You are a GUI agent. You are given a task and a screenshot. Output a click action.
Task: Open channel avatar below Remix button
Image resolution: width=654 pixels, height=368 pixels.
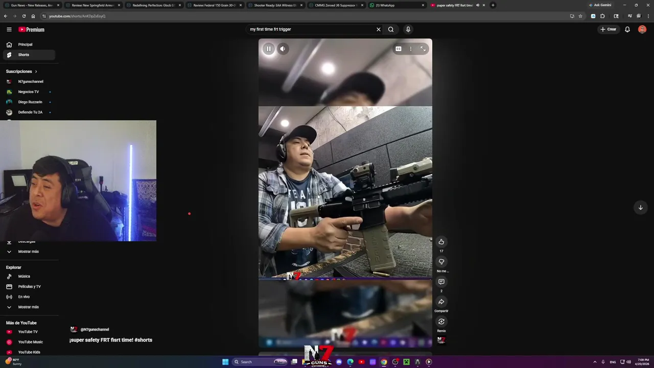441,340
